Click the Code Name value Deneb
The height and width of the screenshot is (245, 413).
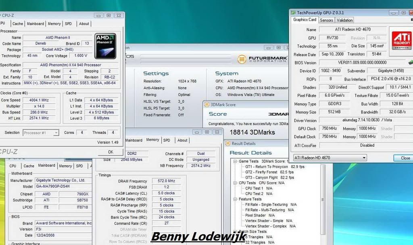(x=41, y=44)
